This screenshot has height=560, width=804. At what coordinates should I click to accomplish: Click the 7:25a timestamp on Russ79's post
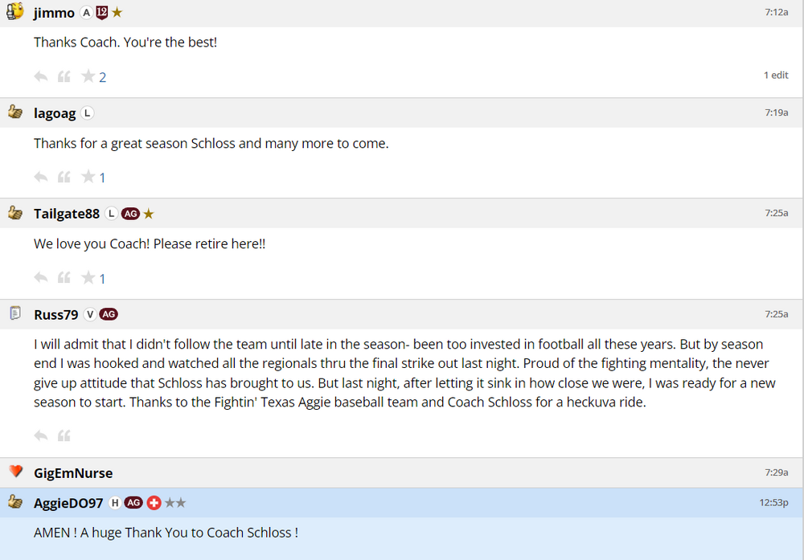point(776,314)
